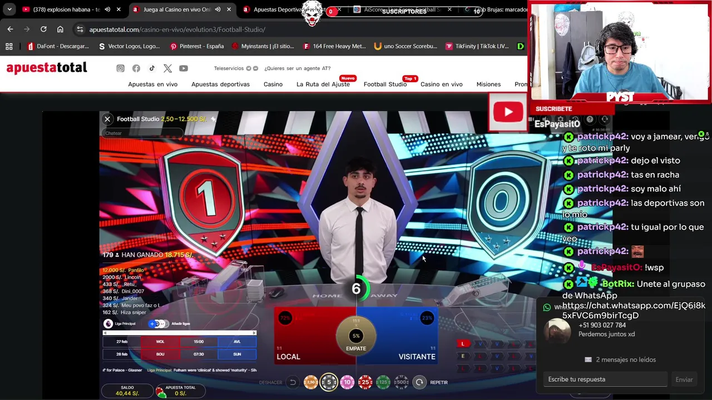Click the scores ticker right arrow
The width and height of the screenshot is (712, 400).
coord(254,333)
